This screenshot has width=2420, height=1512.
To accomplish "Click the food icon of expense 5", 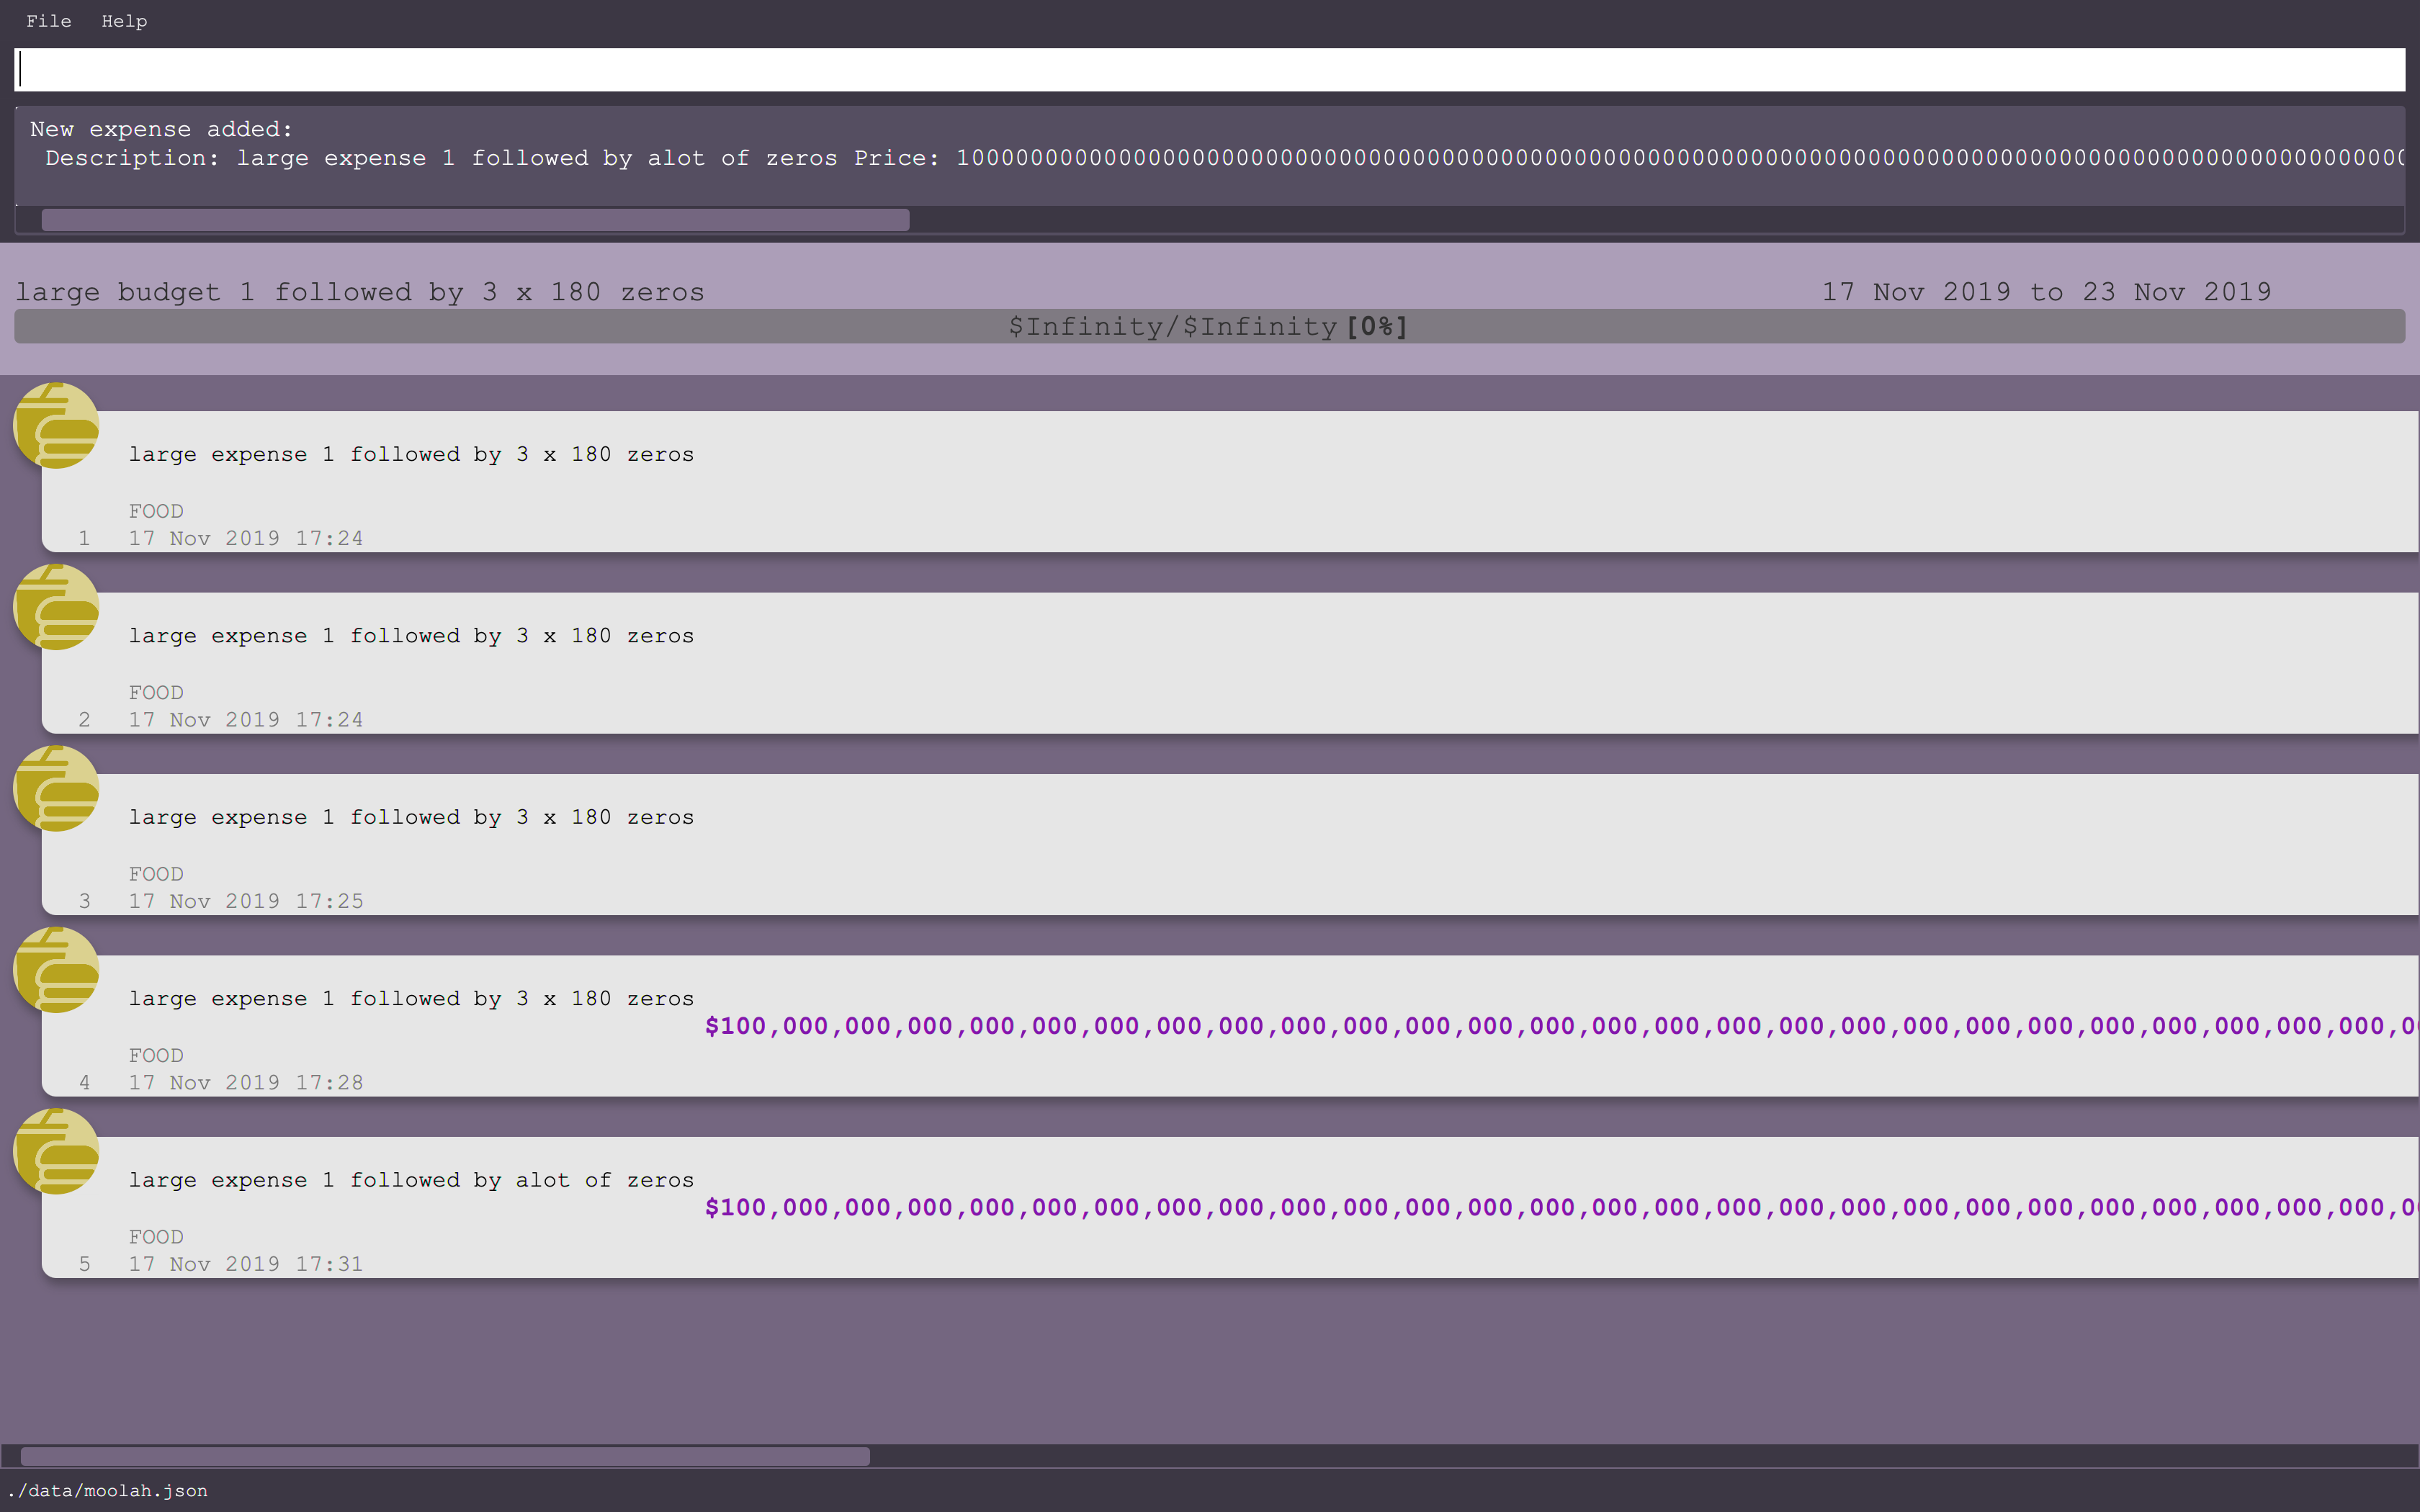I will [x=56, y=1151].
